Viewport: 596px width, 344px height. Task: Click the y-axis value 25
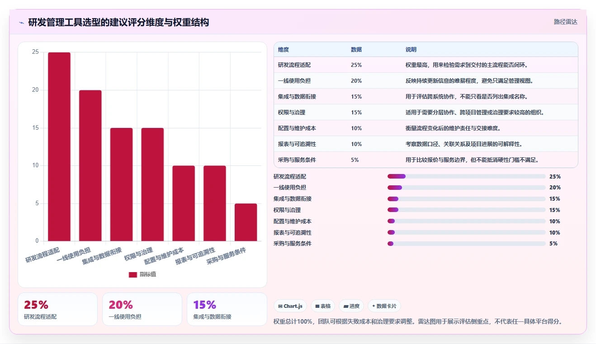[x=35, y=52]
